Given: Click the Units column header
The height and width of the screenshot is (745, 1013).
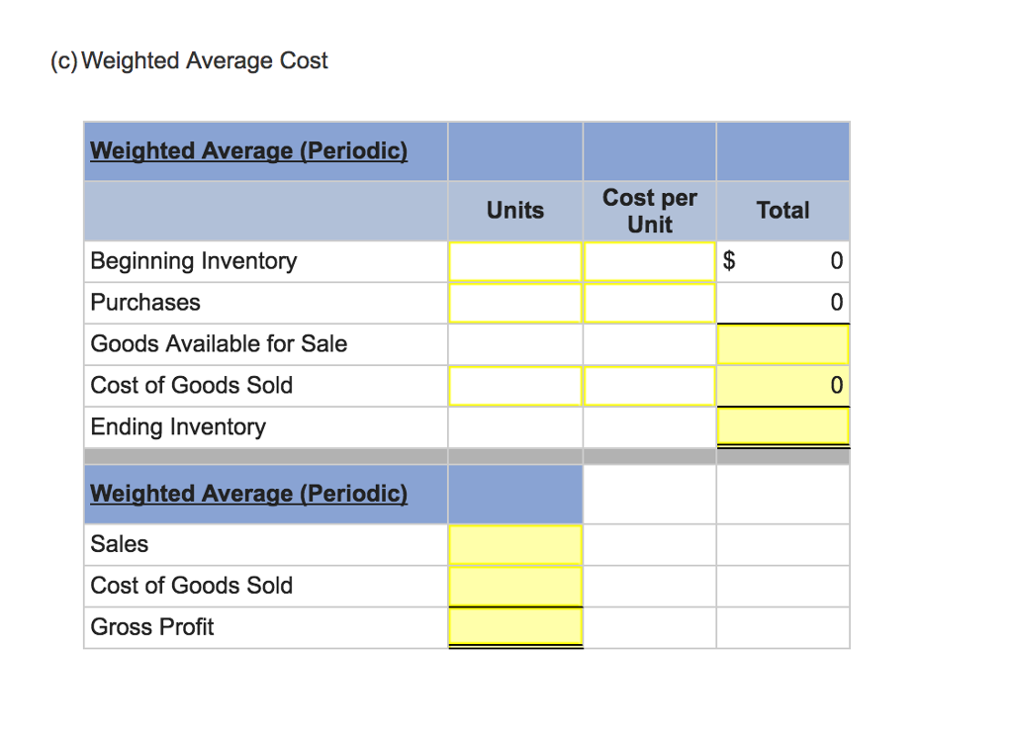Looking at the screenshot, I should click(514, 211).
